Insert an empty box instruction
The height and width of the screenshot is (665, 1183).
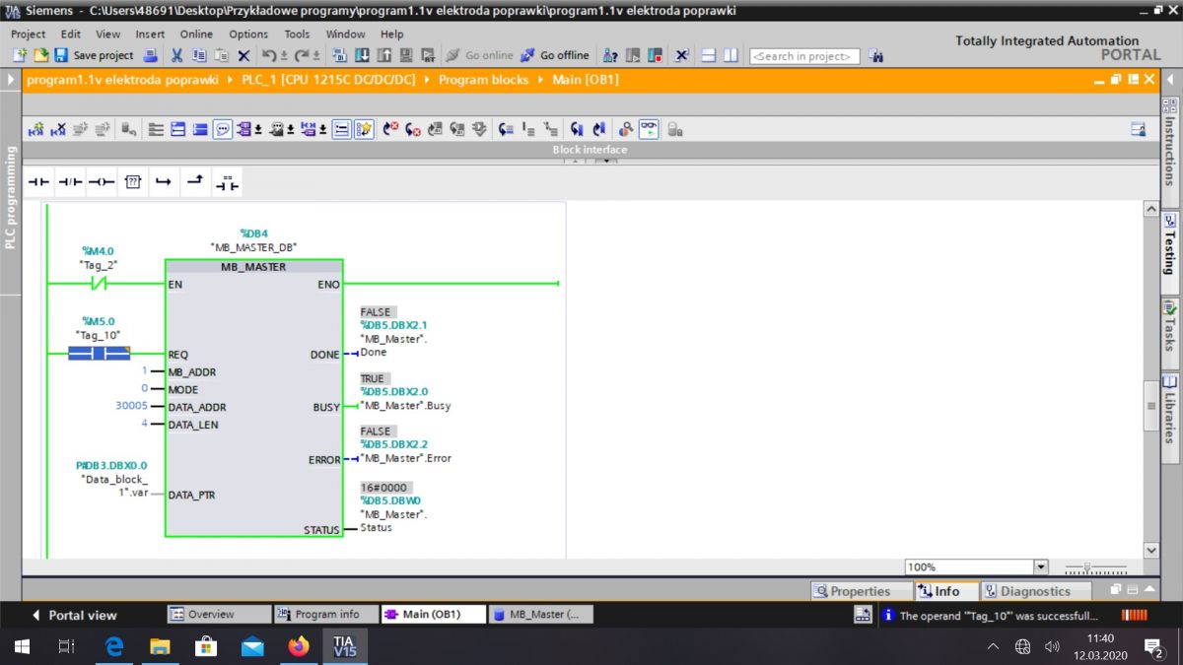click(x=133, y=182)
